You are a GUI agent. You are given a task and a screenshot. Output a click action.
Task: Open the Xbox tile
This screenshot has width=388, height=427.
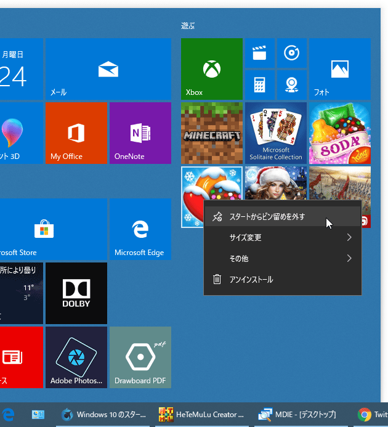click(x=212, y=69)
